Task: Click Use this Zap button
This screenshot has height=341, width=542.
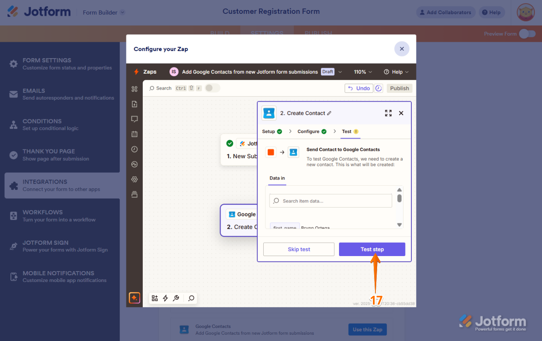Action: [367, 330]
